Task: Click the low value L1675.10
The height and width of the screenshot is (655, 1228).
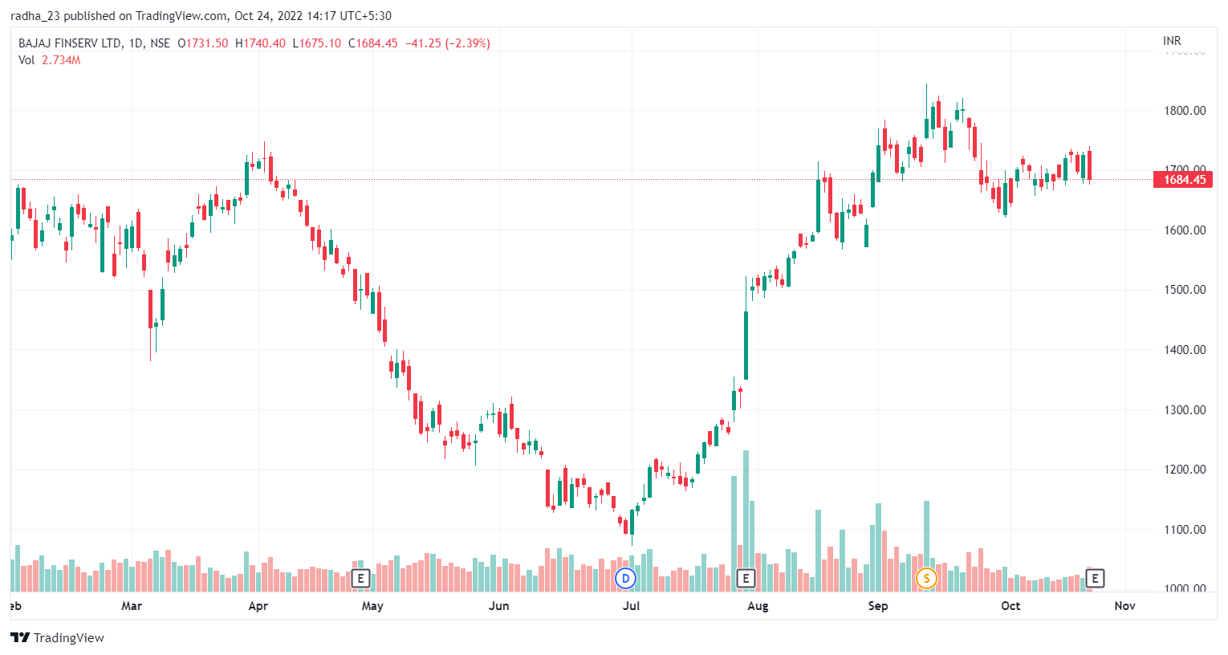Action: point(316,43)
